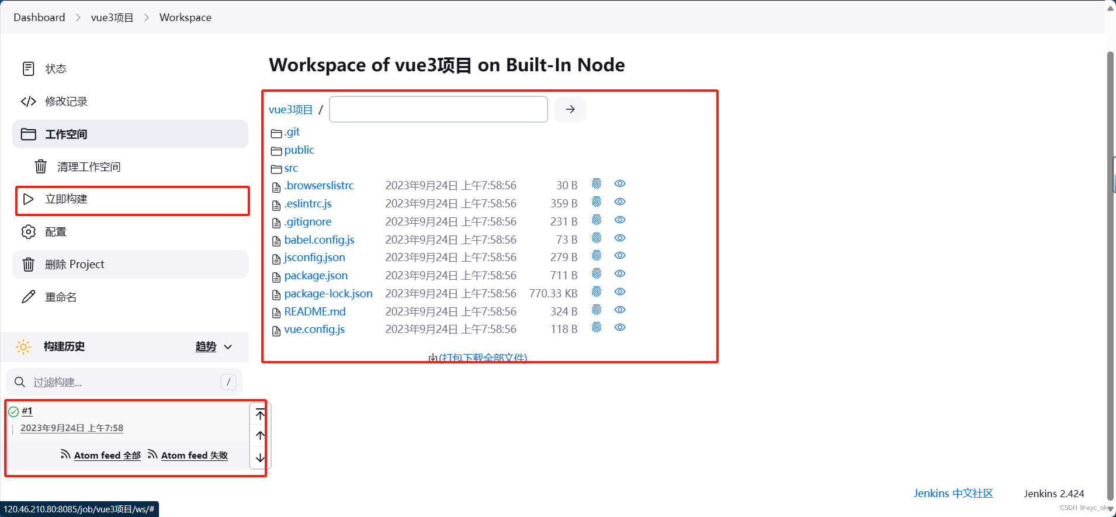Image resolution: width=1116 pixels, height=517 pixels.
Task: View jsconfig.json with the eye icon
Action: (620, 256)
